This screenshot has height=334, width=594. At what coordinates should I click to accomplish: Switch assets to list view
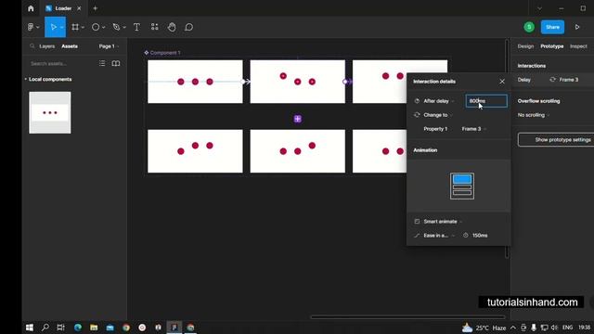tap(102, 63)
